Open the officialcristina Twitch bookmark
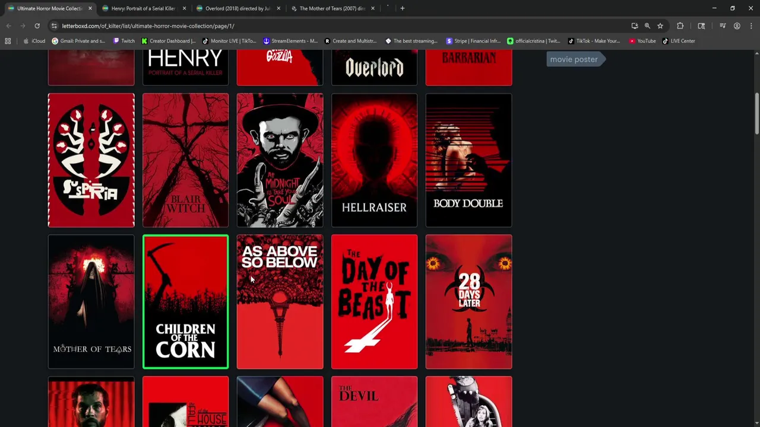This screenshot has width=760, height=427. coord(534,41)
